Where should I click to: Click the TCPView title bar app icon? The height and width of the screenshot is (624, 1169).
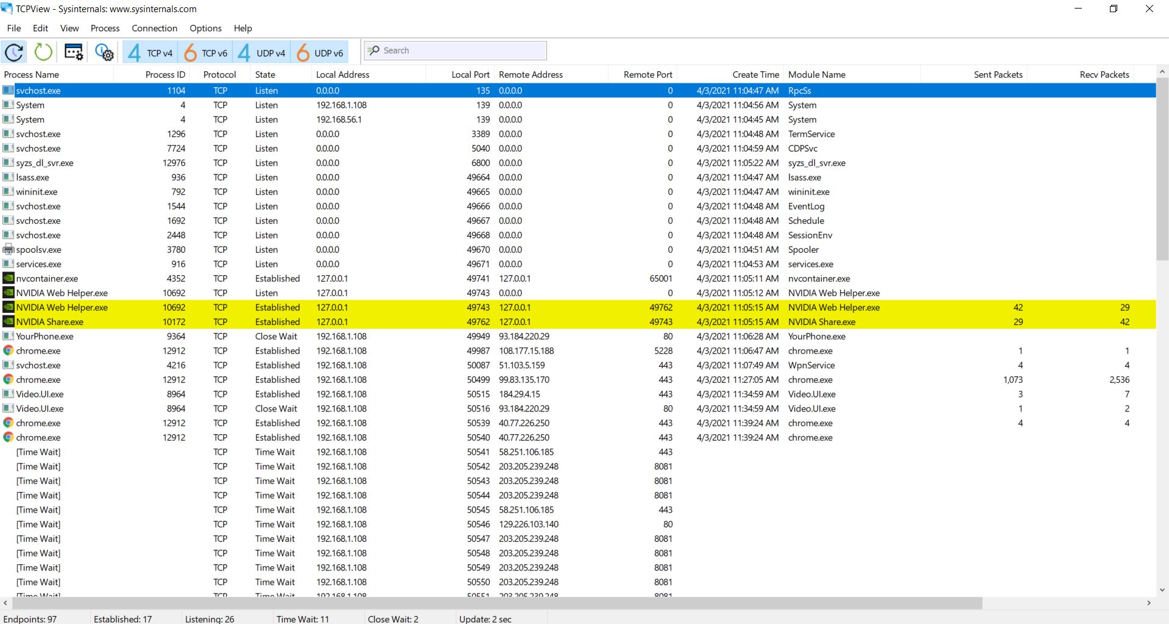point(7,9)
